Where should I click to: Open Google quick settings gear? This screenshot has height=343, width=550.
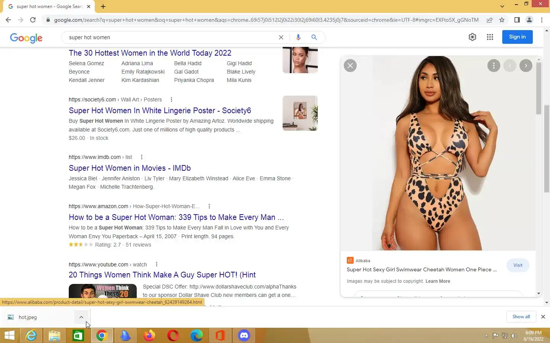click(x=472, y=37)
